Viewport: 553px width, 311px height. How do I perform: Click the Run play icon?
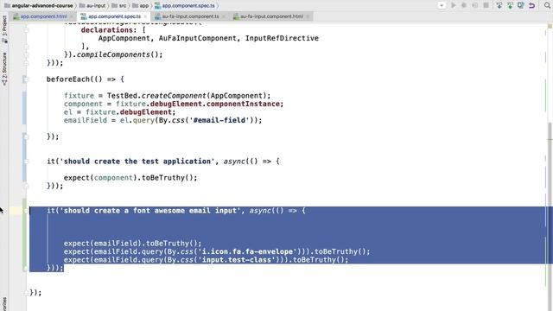point(454,5)
